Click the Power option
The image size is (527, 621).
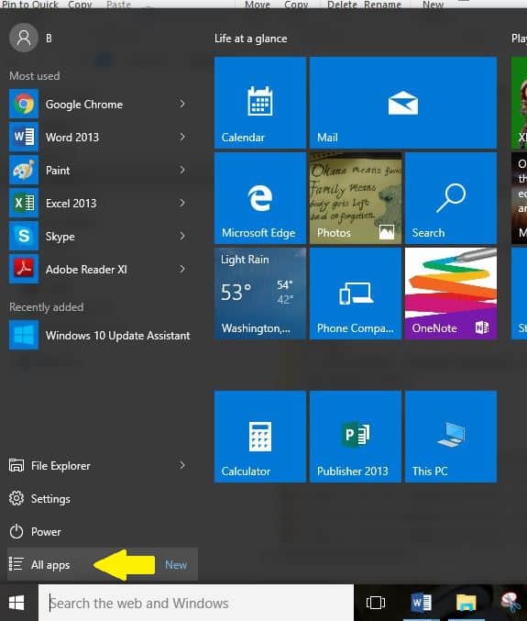103,531
